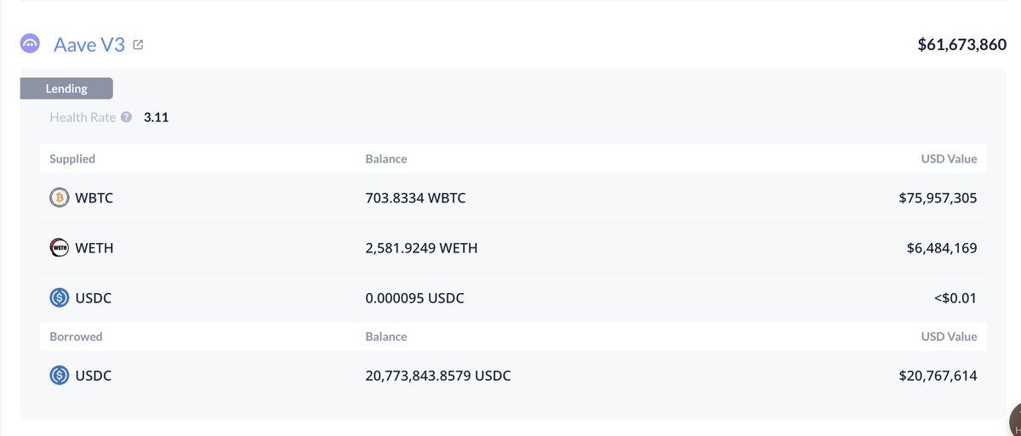Open the external link icon beside Aave V3
Image resolution: width=1021 pixels, height=436 pixels.
click(138, 45)
